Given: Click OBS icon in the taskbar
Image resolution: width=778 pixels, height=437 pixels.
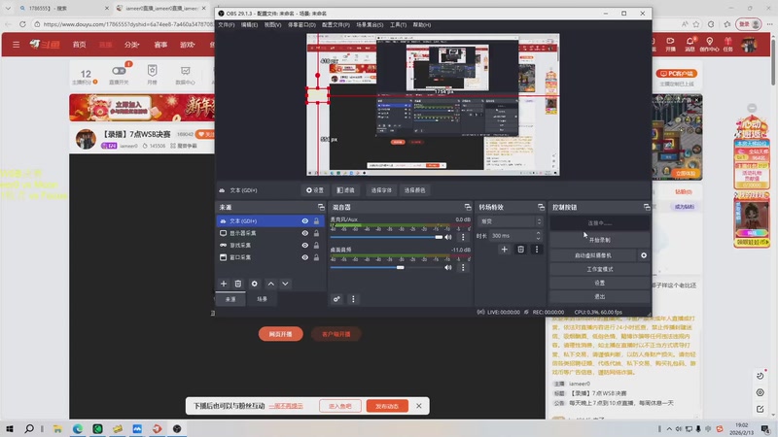Looking at the screenshot, I should (x=177, y=428).
